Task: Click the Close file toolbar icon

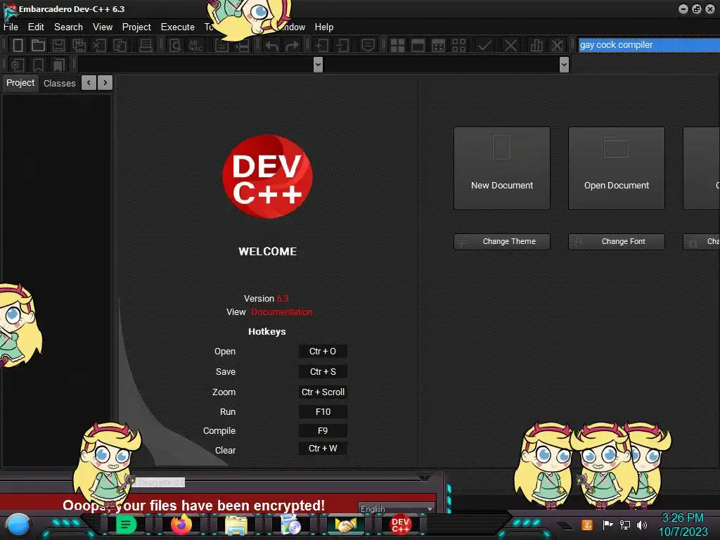Action: click(99, 46)
